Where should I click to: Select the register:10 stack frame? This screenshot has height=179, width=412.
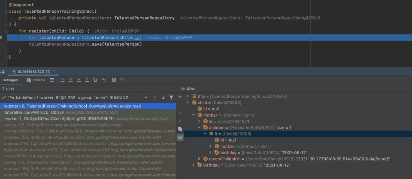point(88,106)
